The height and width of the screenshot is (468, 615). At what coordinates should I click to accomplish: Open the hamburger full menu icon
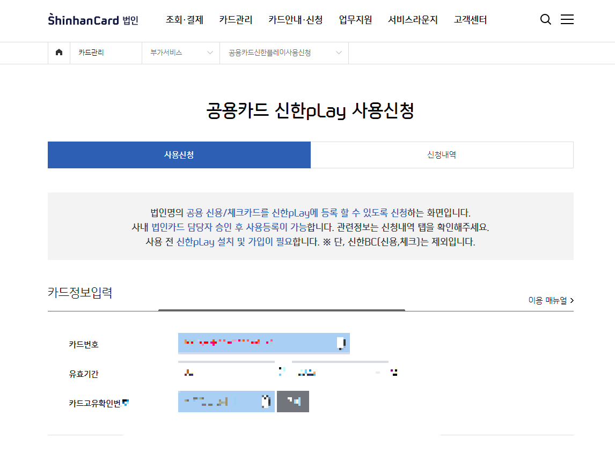tap(567, 19)
